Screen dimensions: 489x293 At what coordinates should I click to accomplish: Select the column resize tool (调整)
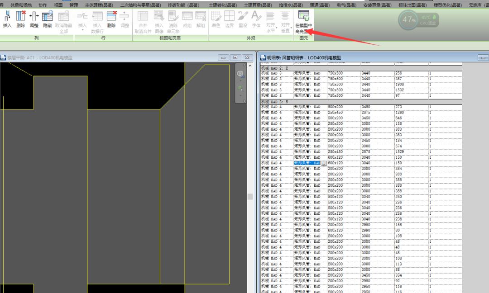pyautogui.click(x=34, y=19)
